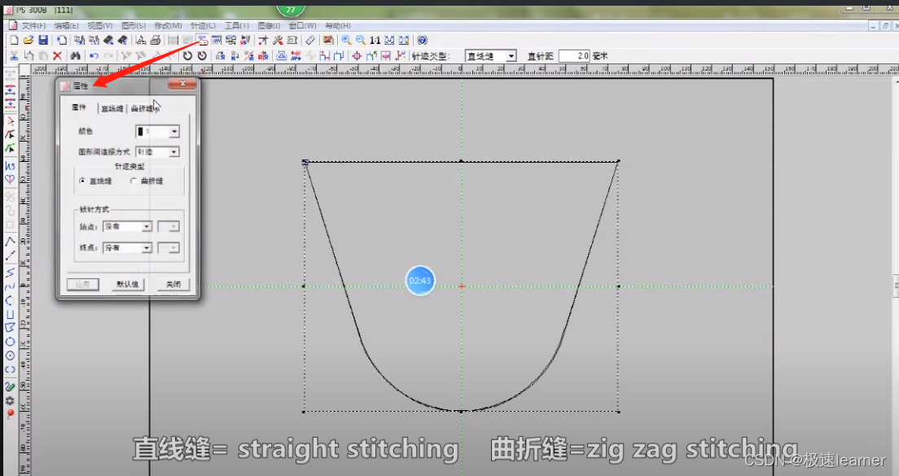Viewport: 899px width, 476px height.
Task: Open the 文件(F) menu
Action: point(34,26)
